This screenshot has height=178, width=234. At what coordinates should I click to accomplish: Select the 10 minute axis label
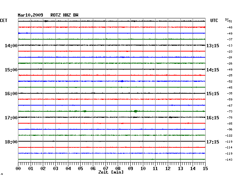pyautogui.click(x=143, y=168)
